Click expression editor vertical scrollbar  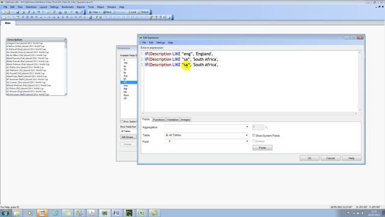[360, 81]
